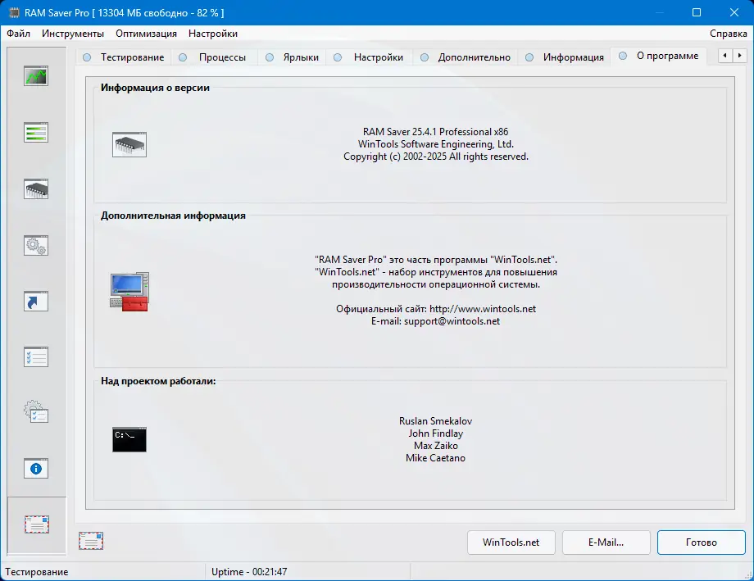Open the gears settings sidebar icon
The height and width of the screenshot is (581, 754).
36,245
